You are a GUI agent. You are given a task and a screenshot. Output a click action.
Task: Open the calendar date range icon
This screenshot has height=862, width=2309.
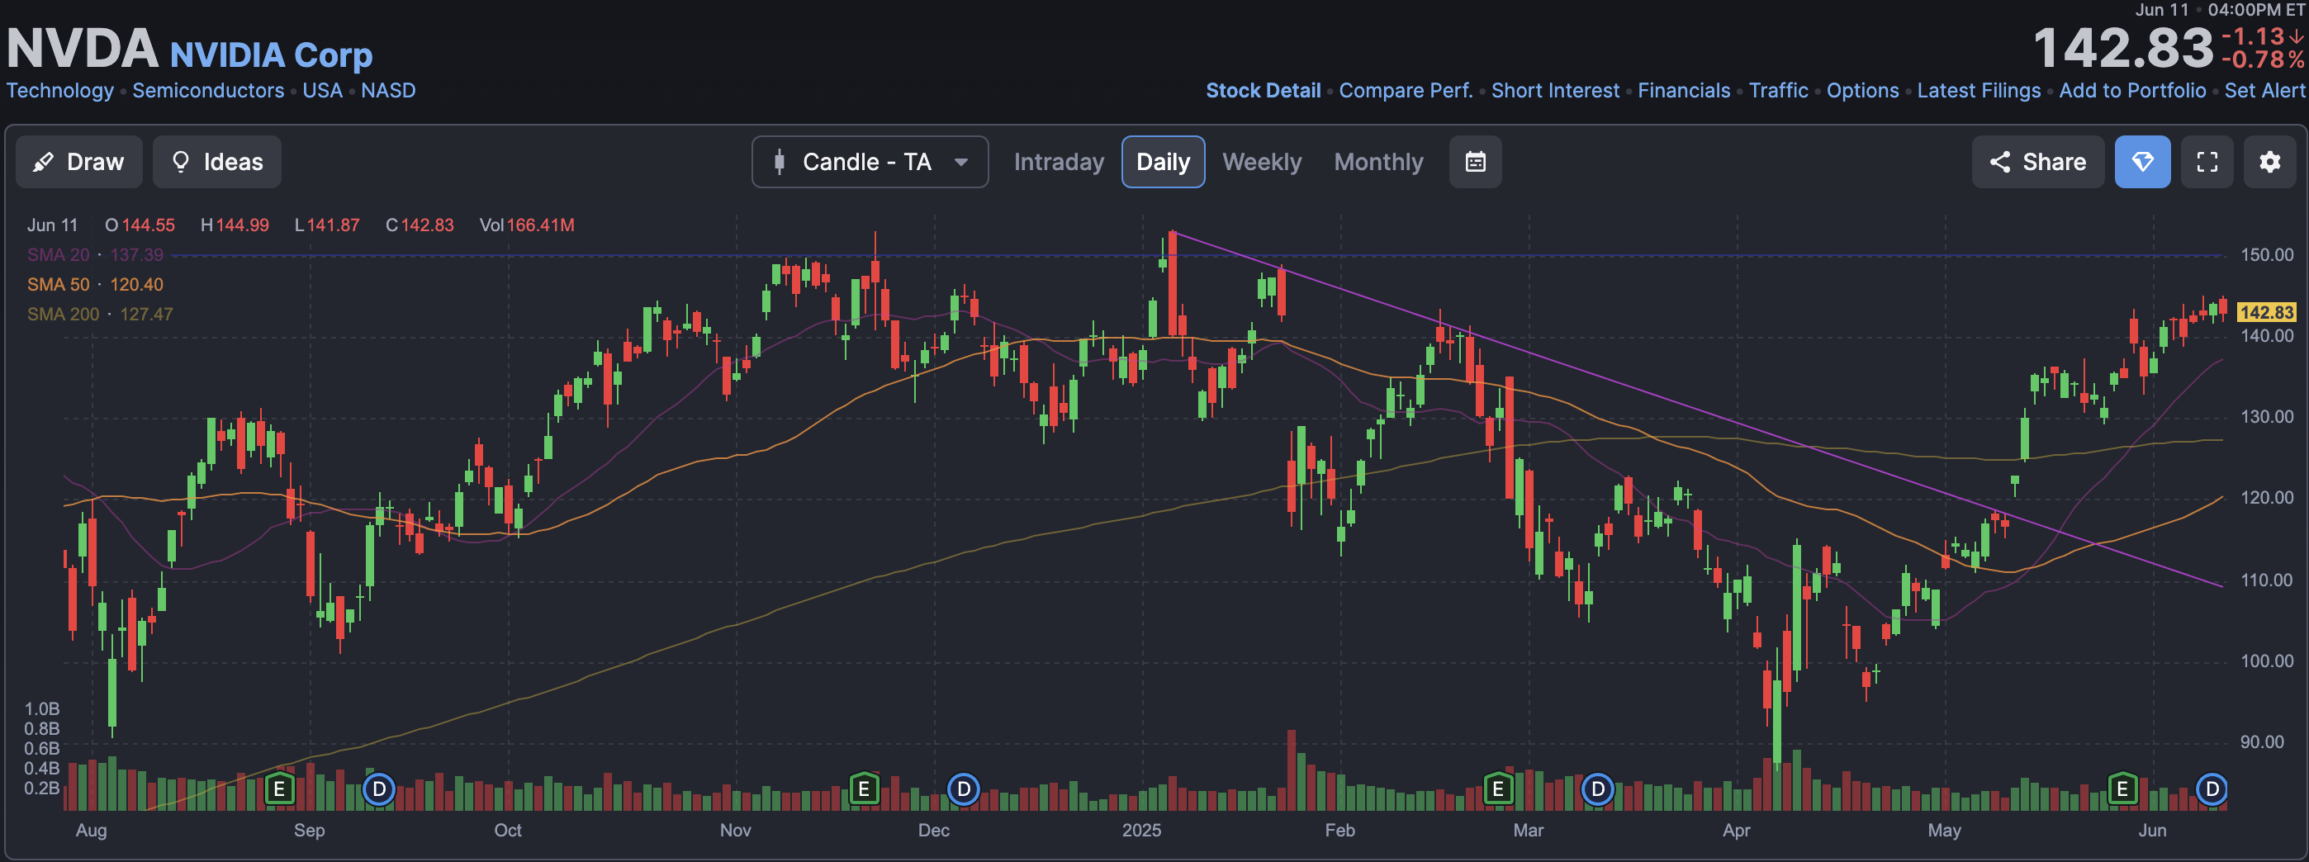tap(1476, 162)
